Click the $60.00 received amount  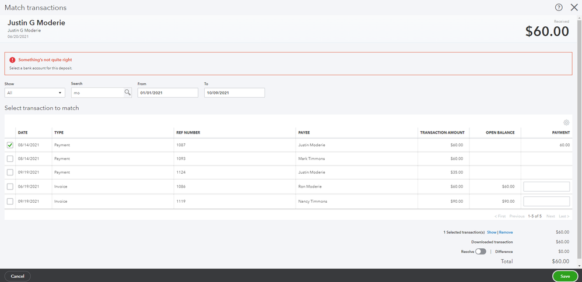(547, 31)
